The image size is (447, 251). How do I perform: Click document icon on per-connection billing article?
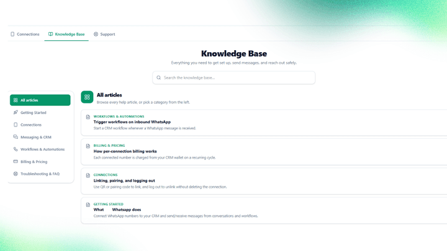tap(88, 146)
